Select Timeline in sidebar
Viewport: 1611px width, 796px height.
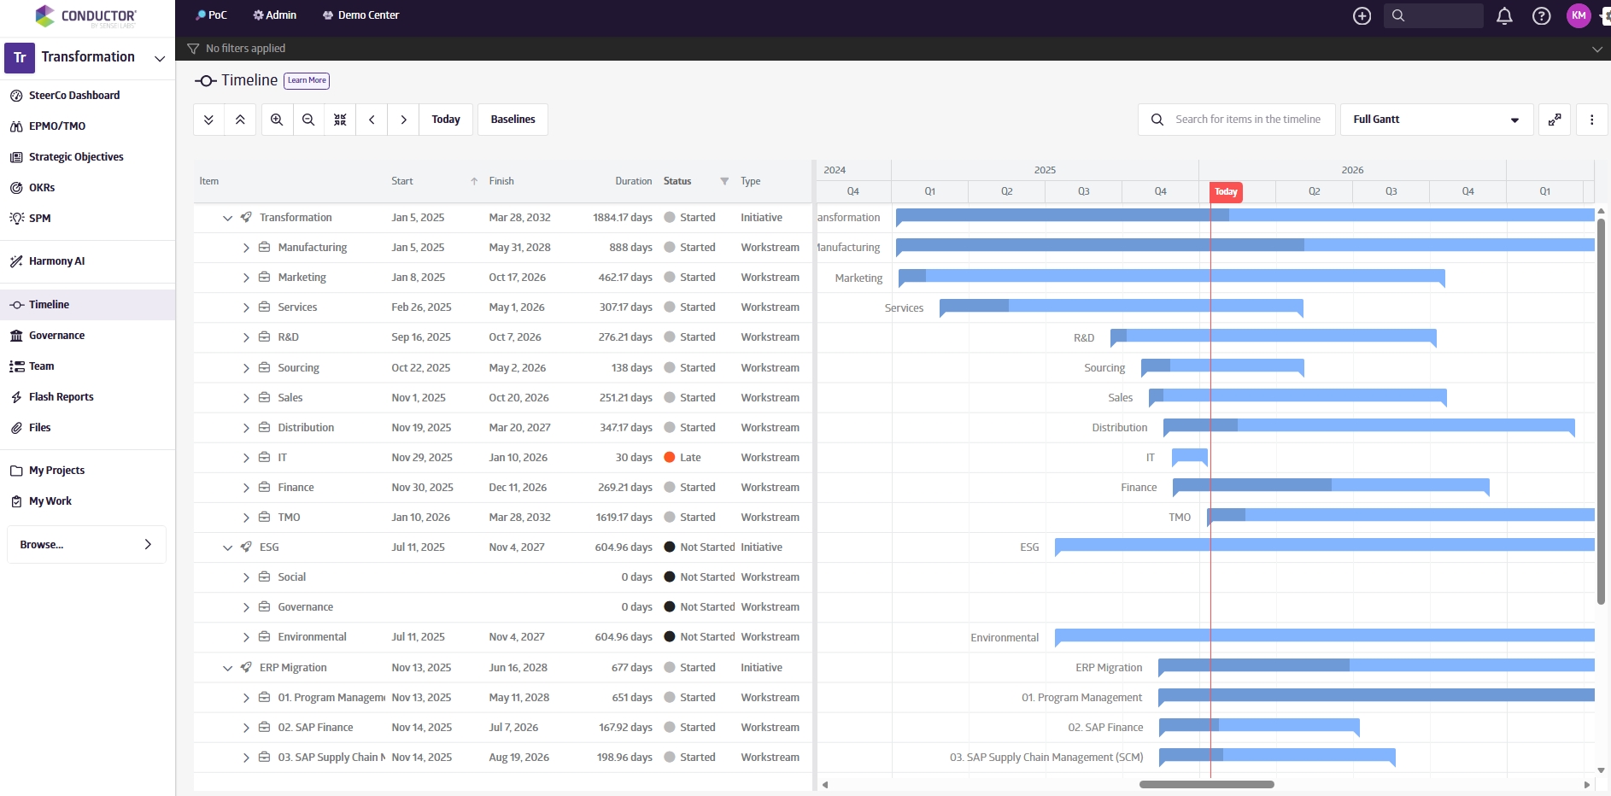pos(87,305)
